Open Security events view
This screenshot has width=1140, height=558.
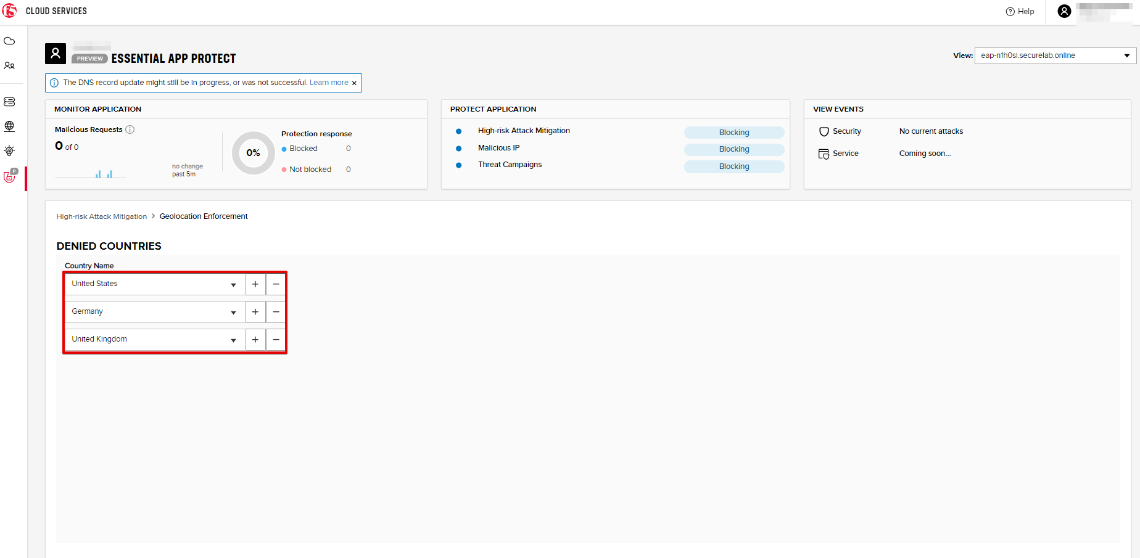click(846, 131)
